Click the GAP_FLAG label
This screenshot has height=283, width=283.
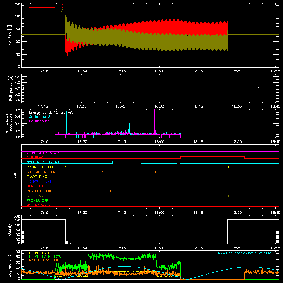click(x=35, y=157)
